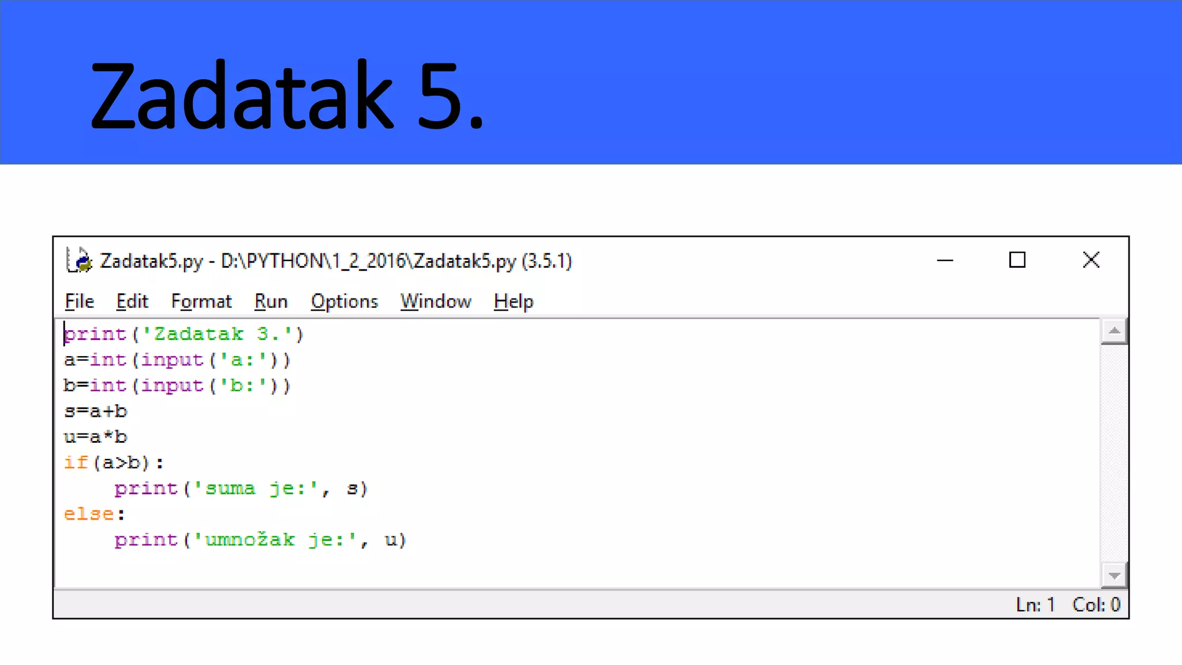Maximize the Zadatak5.py window
This screenshot has width=1182, height=665.
(x=1017, y=260)
